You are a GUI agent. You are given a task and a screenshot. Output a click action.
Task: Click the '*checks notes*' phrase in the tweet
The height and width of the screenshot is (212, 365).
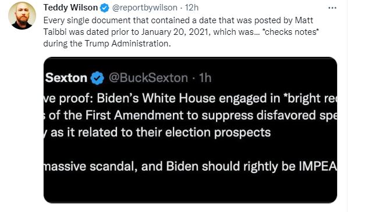(290, 32)
